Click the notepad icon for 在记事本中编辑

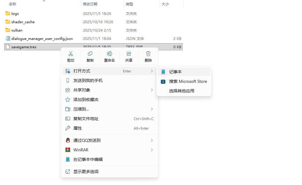click(x=68, y=159)
